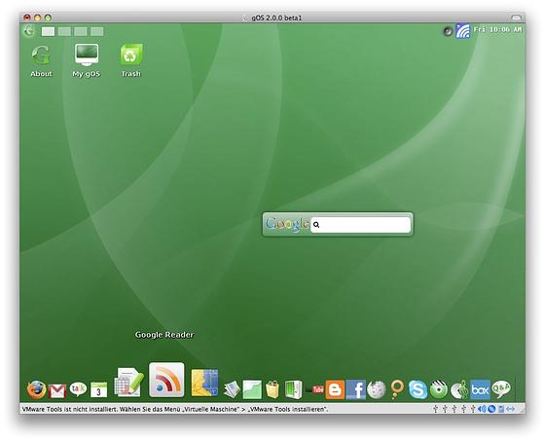Viewport: 545px width, 441px height.
Task: Launch Firefox from the dock
Action: click(x=37, y=389)
